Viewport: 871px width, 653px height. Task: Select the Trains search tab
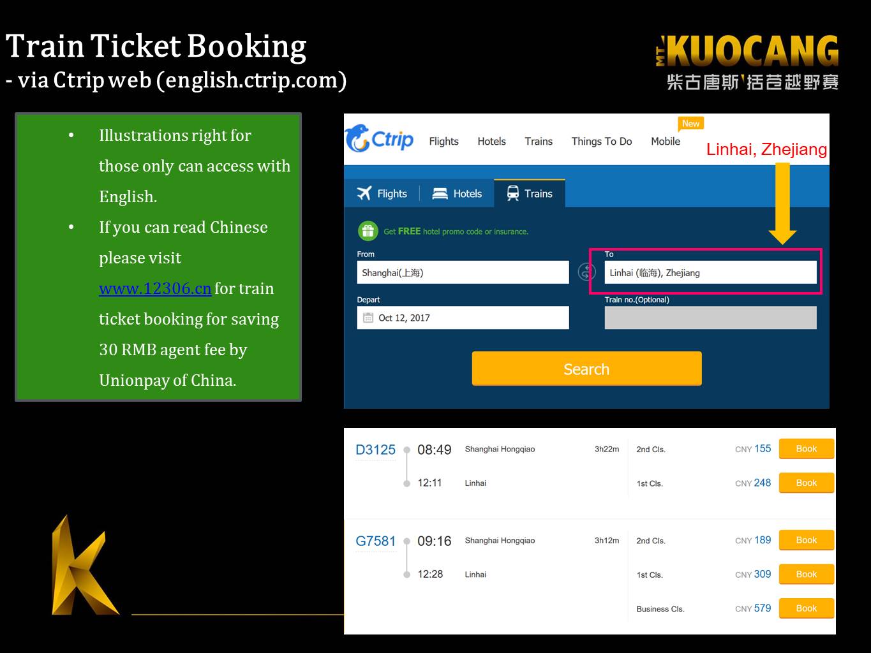coord(530,193)
